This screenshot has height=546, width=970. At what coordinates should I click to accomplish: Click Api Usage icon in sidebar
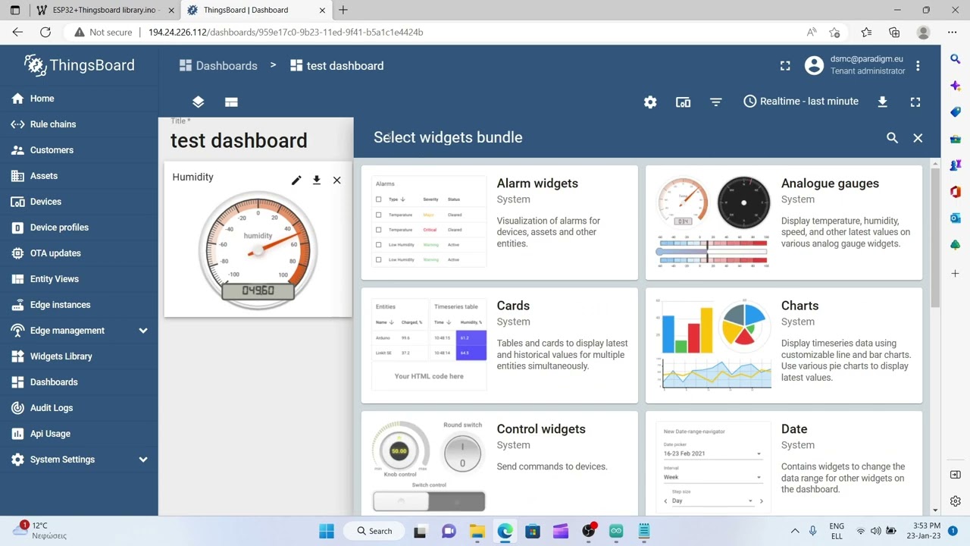pyautogui.click(x=17, y=434)
